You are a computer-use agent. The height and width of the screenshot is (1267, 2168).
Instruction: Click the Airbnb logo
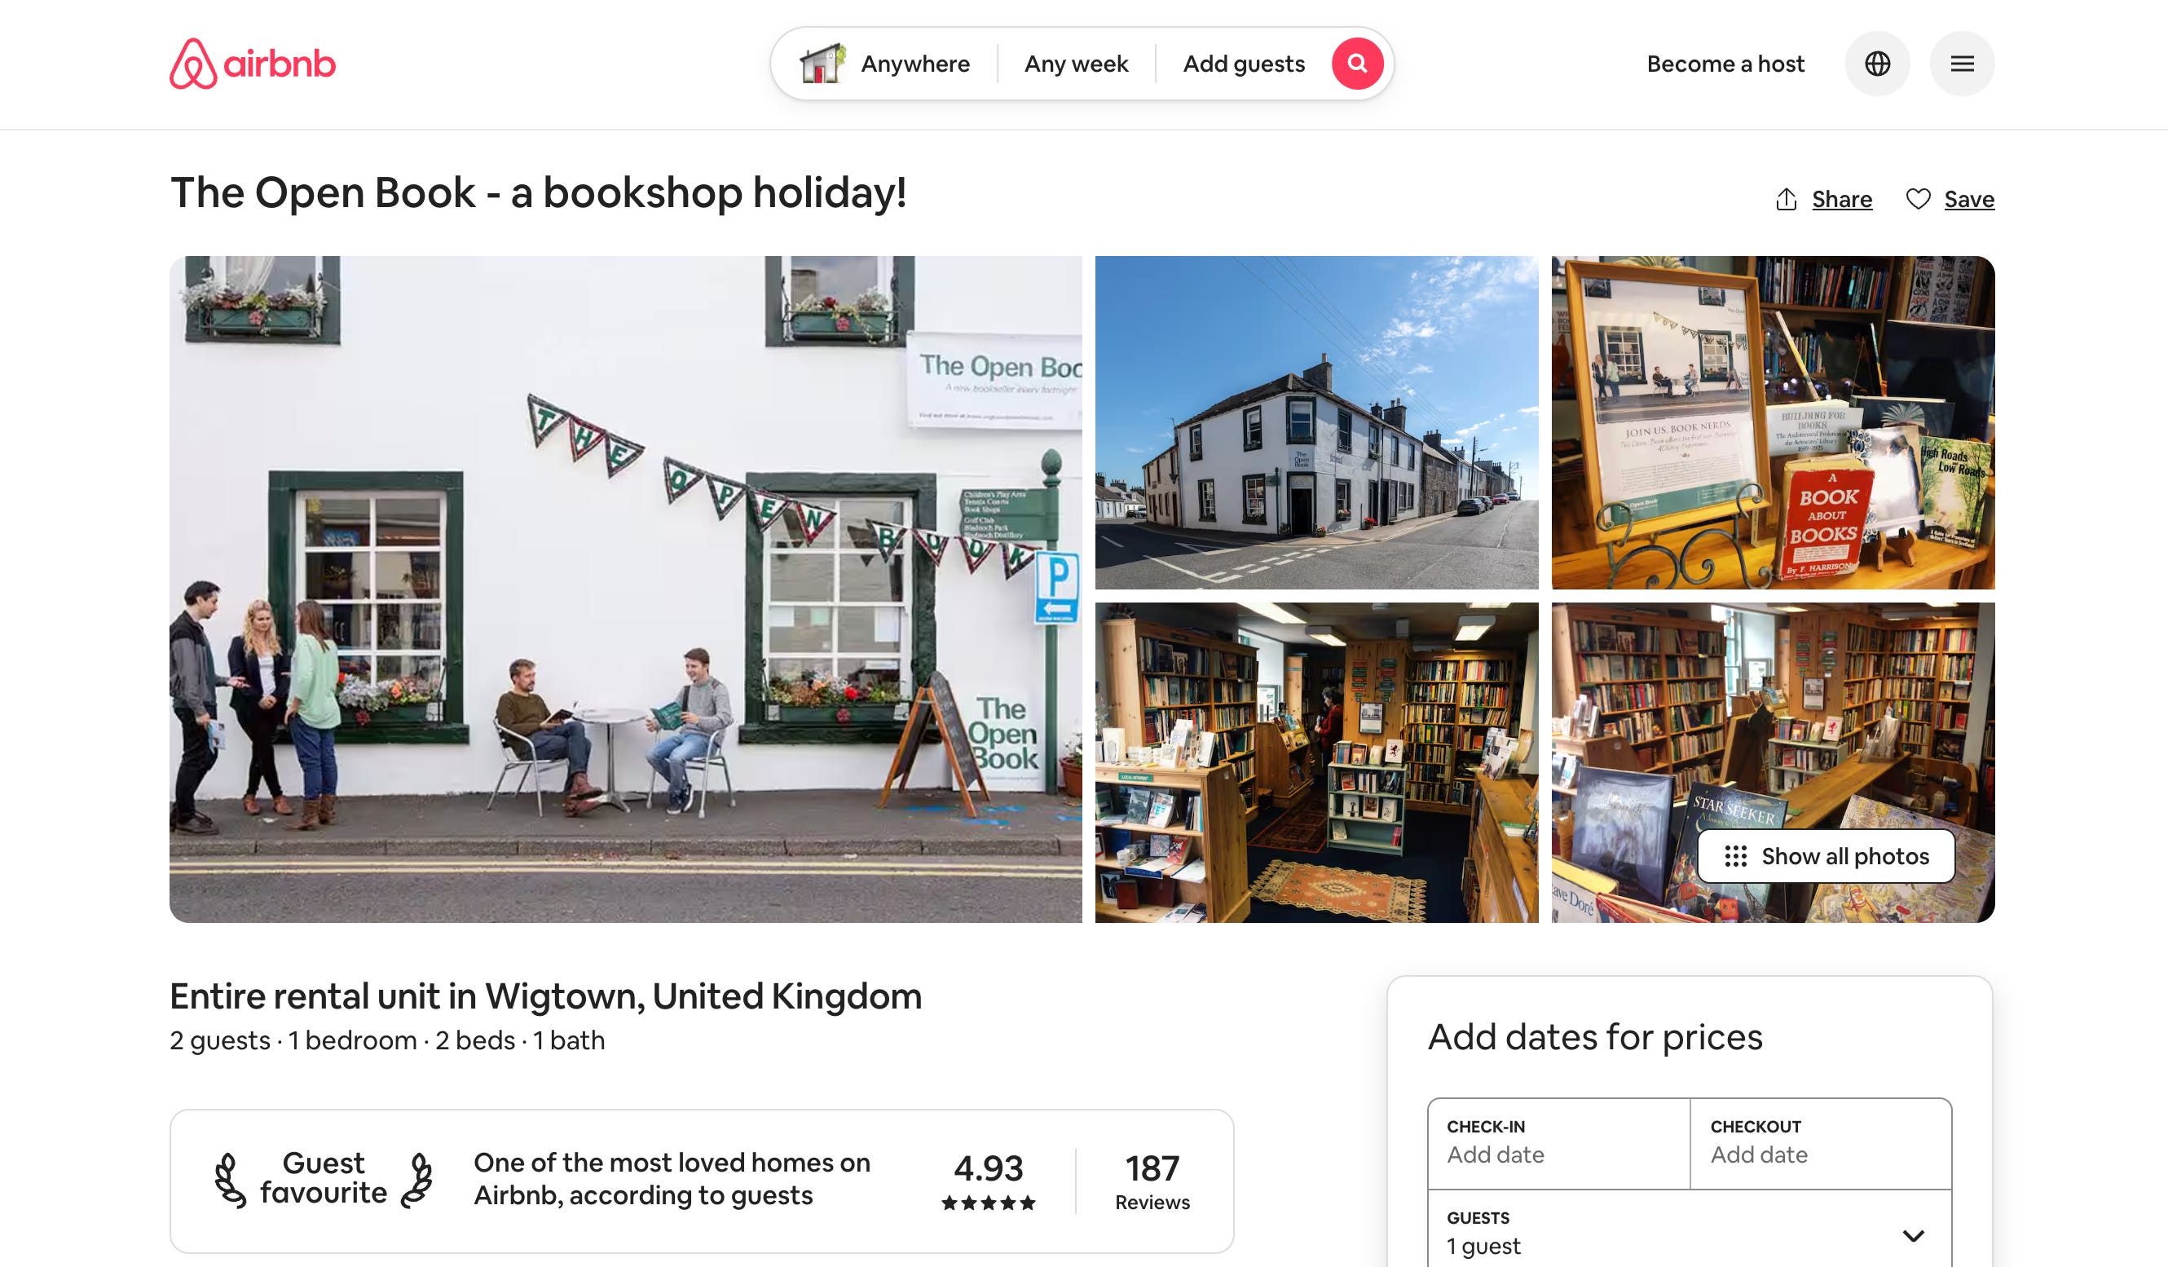coord(252,64)
